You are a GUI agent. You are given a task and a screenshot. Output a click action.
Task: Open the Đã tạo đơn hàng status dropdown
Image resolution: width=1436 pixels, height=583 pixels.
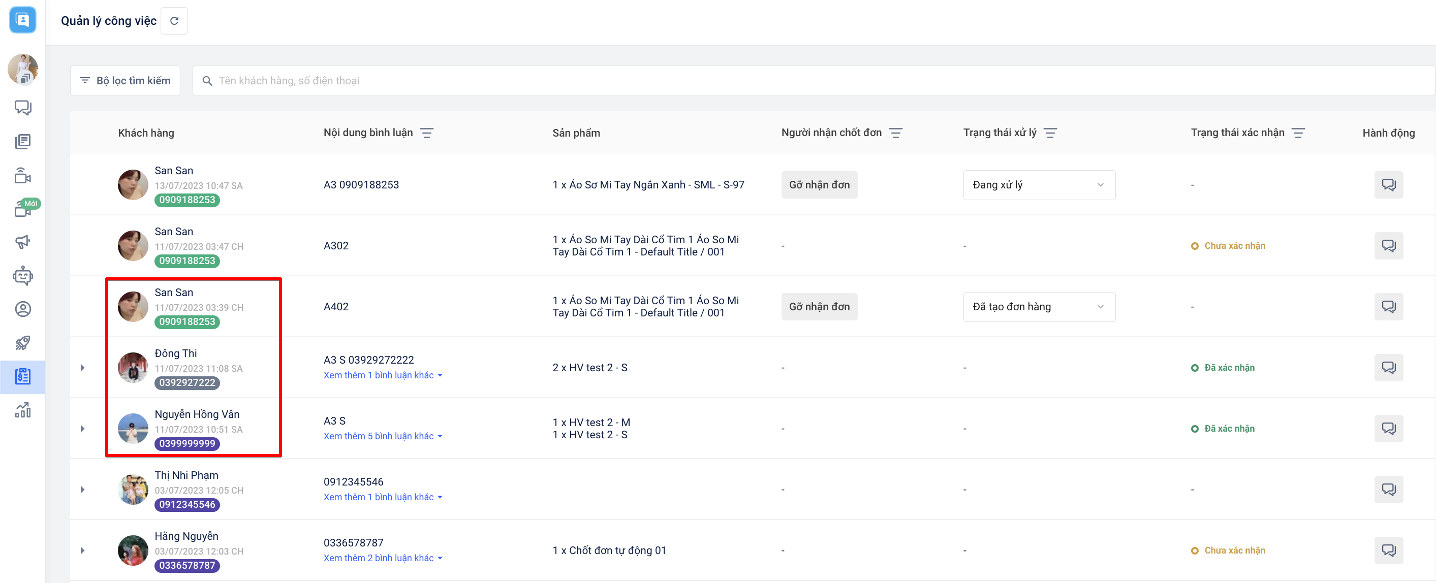click(1039, 307)
